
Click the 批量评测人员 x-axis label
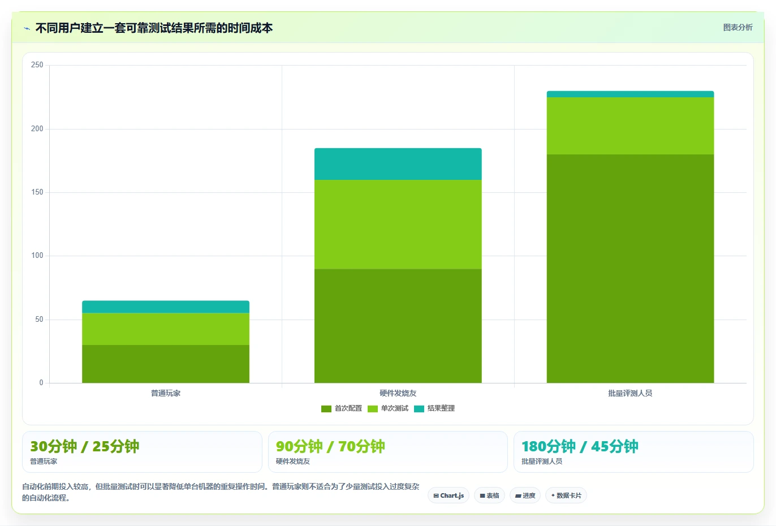pyautogui.click(x=630, y=393)
